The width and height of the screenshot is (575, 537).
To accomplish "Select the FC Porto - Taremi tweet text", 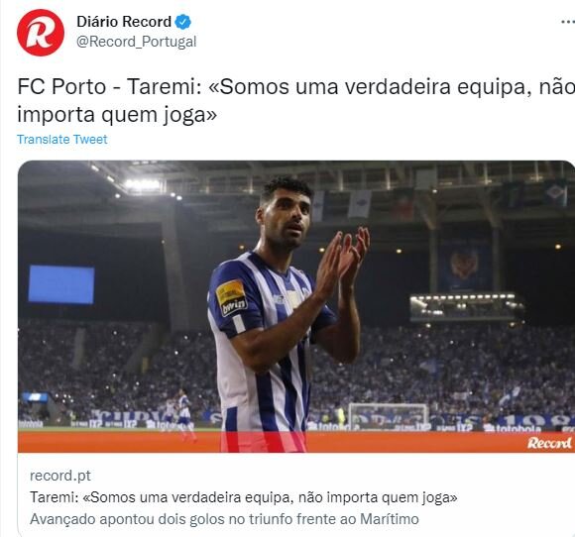I will click(296, 100).
